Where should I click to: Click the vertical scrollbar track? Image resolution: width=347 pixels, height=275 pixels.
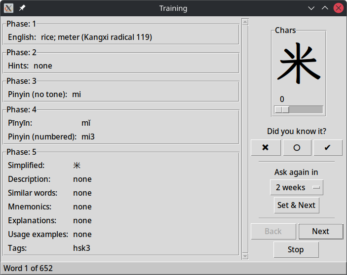point(245,139)
